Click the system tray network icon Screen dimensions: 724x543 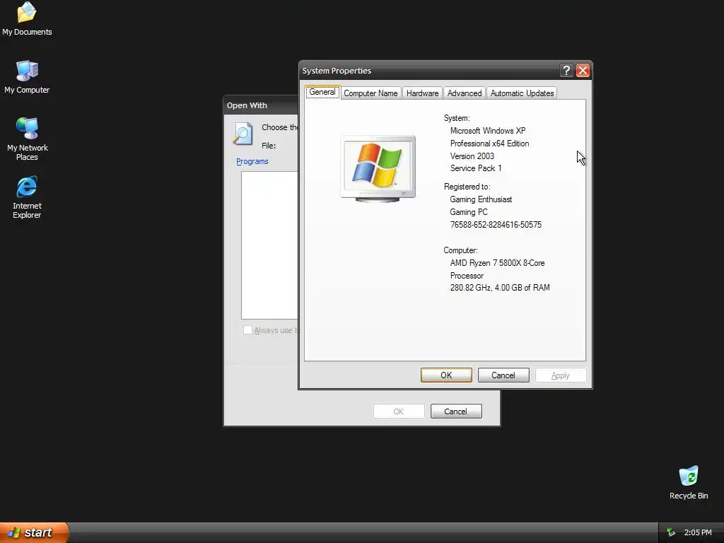point(671,532)
